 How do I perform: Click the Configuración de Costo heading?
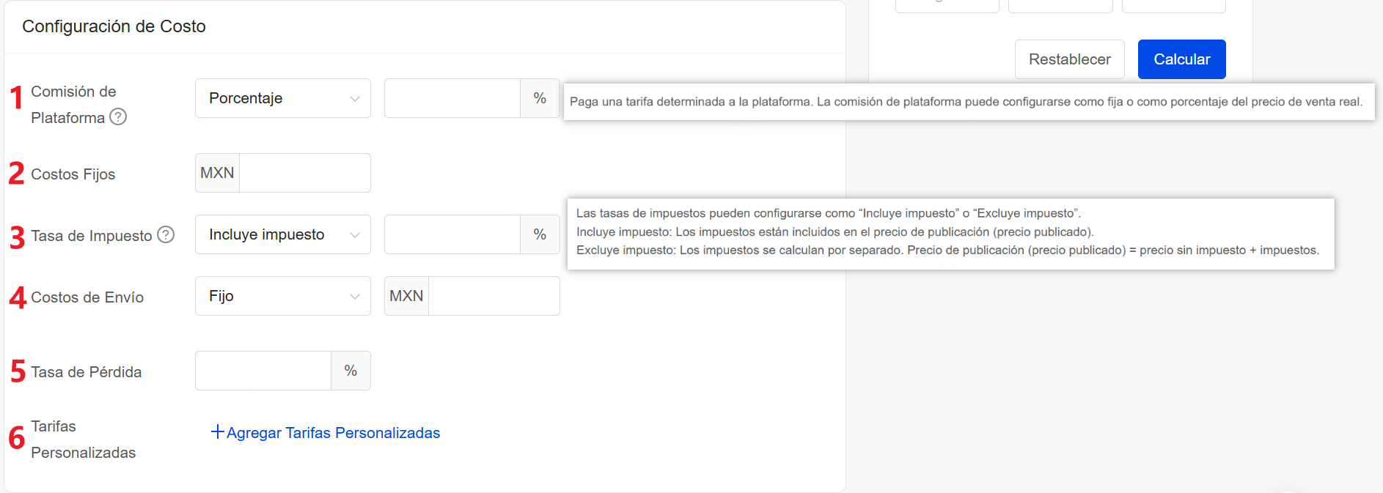tap(114, 26)
